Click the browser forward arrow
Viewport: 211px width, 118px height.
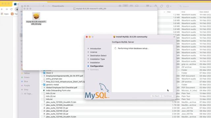[7, 9]
